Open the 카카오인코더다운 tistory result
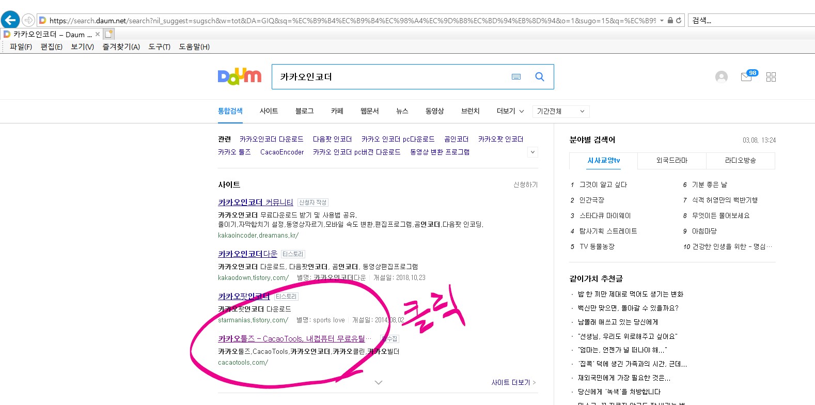This screenshot has height=405, width=815. [248, 254]
